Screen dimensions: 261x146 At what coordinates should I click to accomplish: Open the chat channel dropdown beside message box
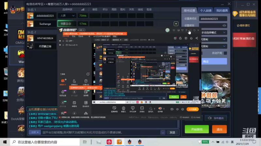(x=35, y=132)
